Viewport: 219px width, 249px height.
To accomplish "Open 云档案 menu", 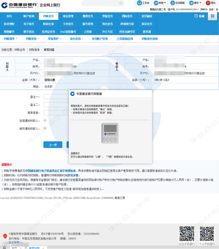I will (88, 32).
